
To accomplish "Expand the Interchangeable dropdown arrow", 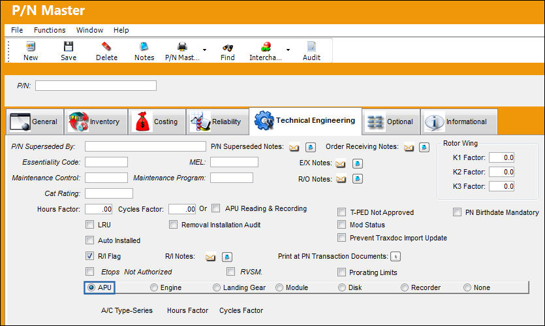I will coord(288,50).
